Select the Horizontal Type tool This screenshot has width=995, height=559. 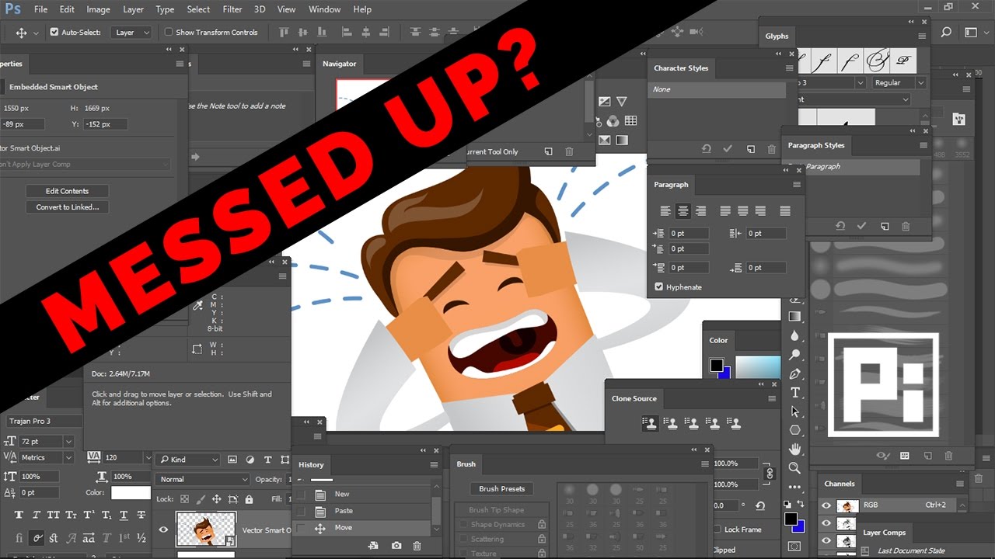[x=794, y=393]
